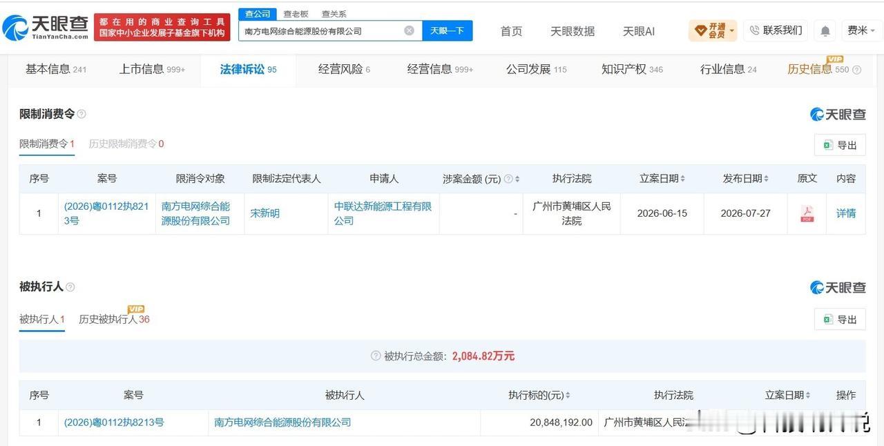Click the TianYanCha logo
Image resolution: width=884 pixels, height=446 pixels.
[46, 28]
